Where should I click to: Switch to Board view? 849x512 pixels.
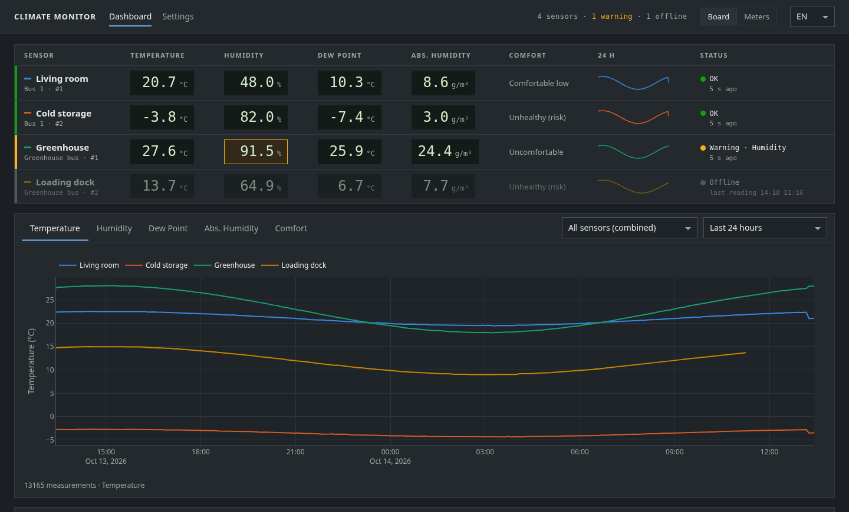point(719,16)
